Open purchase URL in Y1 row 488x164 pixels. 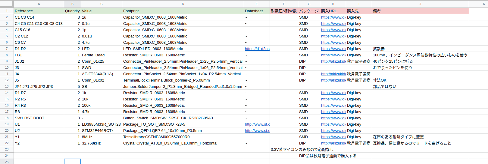333,137
